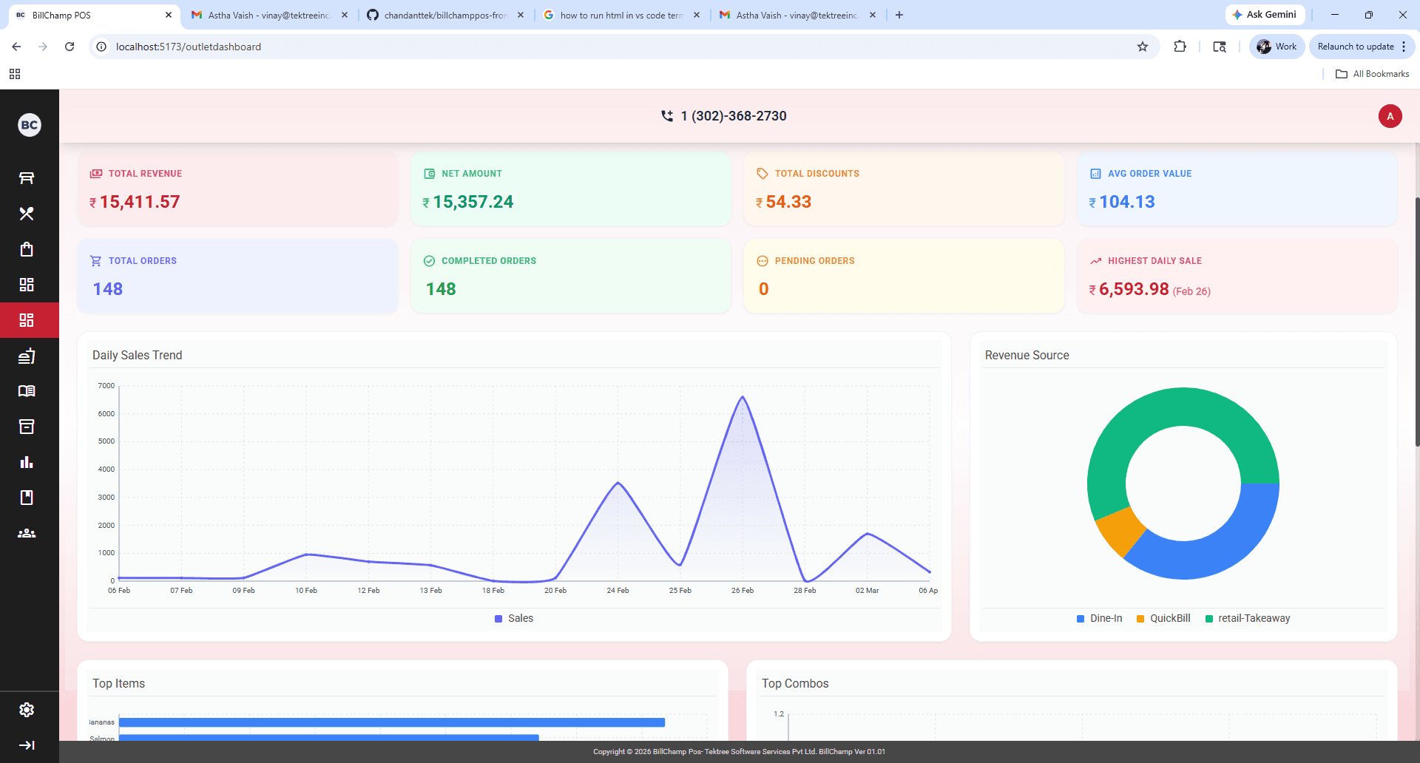Toggle the retail-Takeaway legend entry
The image size is (1420, 763).
[1248, 618]
